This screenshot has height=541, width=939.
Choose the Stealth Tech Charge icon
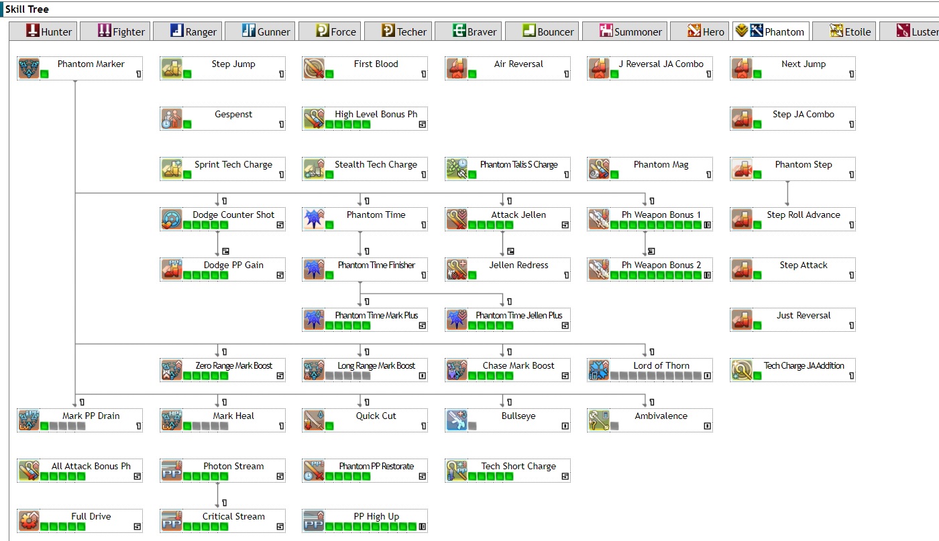314,169
